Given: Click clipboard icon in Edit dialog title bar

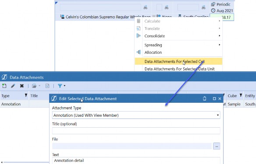Looking at the screenshot, I should 205,98.
